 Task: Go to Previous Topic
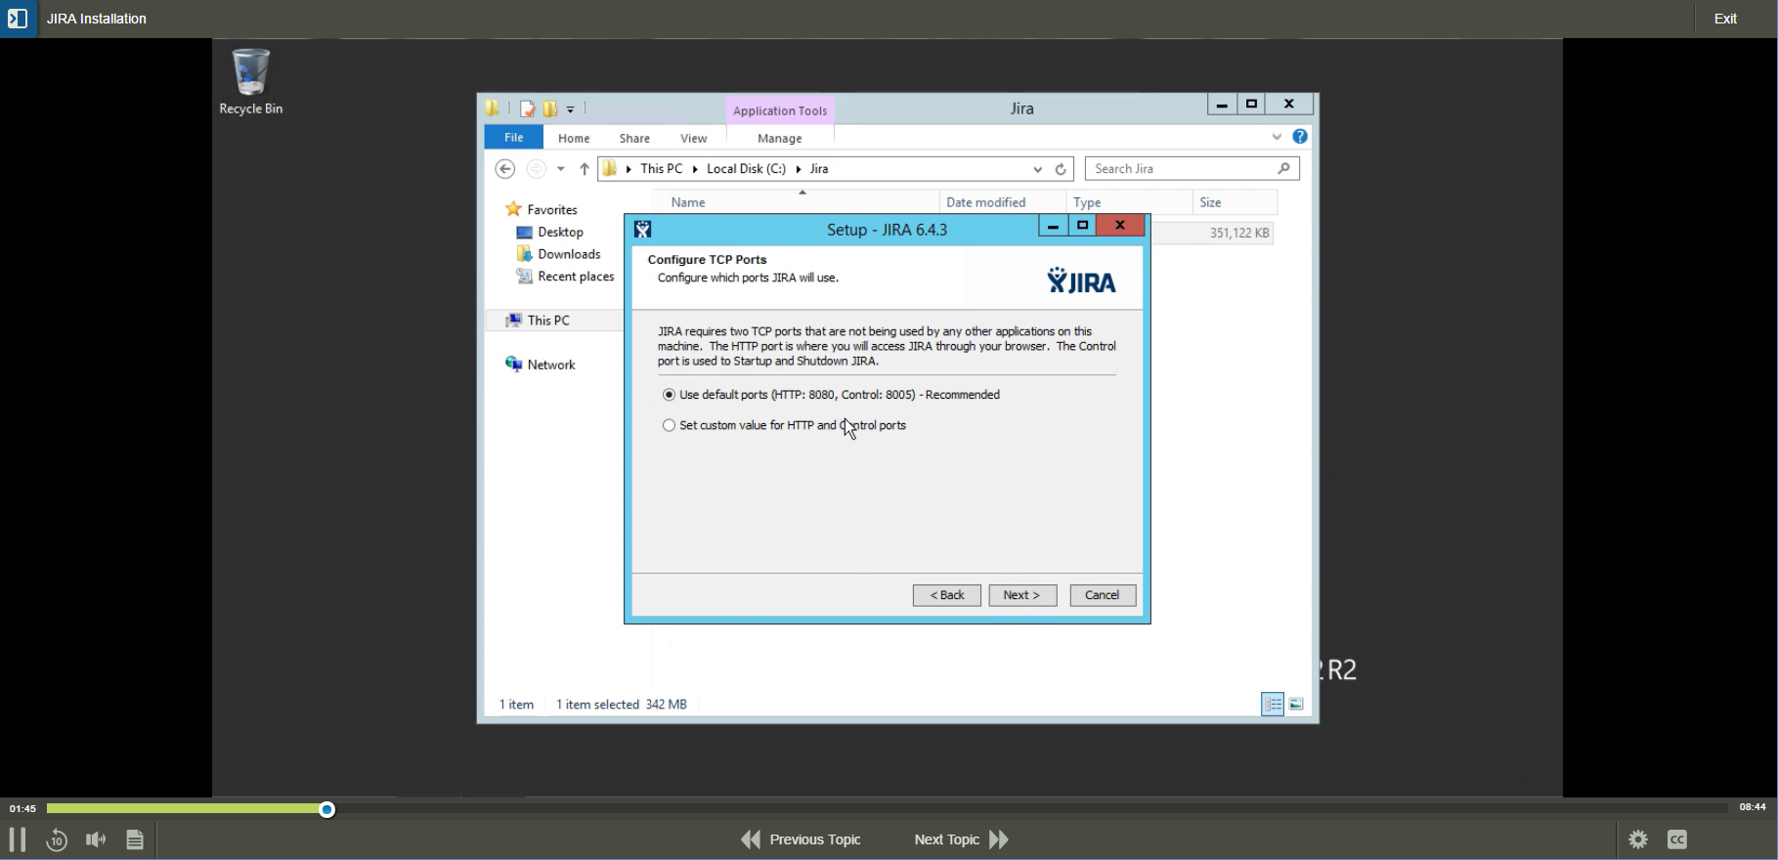[x=801, y=839]
